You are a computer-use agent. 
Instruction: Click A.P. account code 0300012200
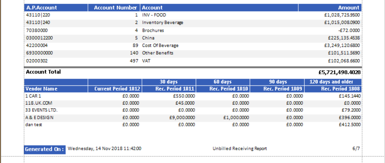click(x=39, y=38)
